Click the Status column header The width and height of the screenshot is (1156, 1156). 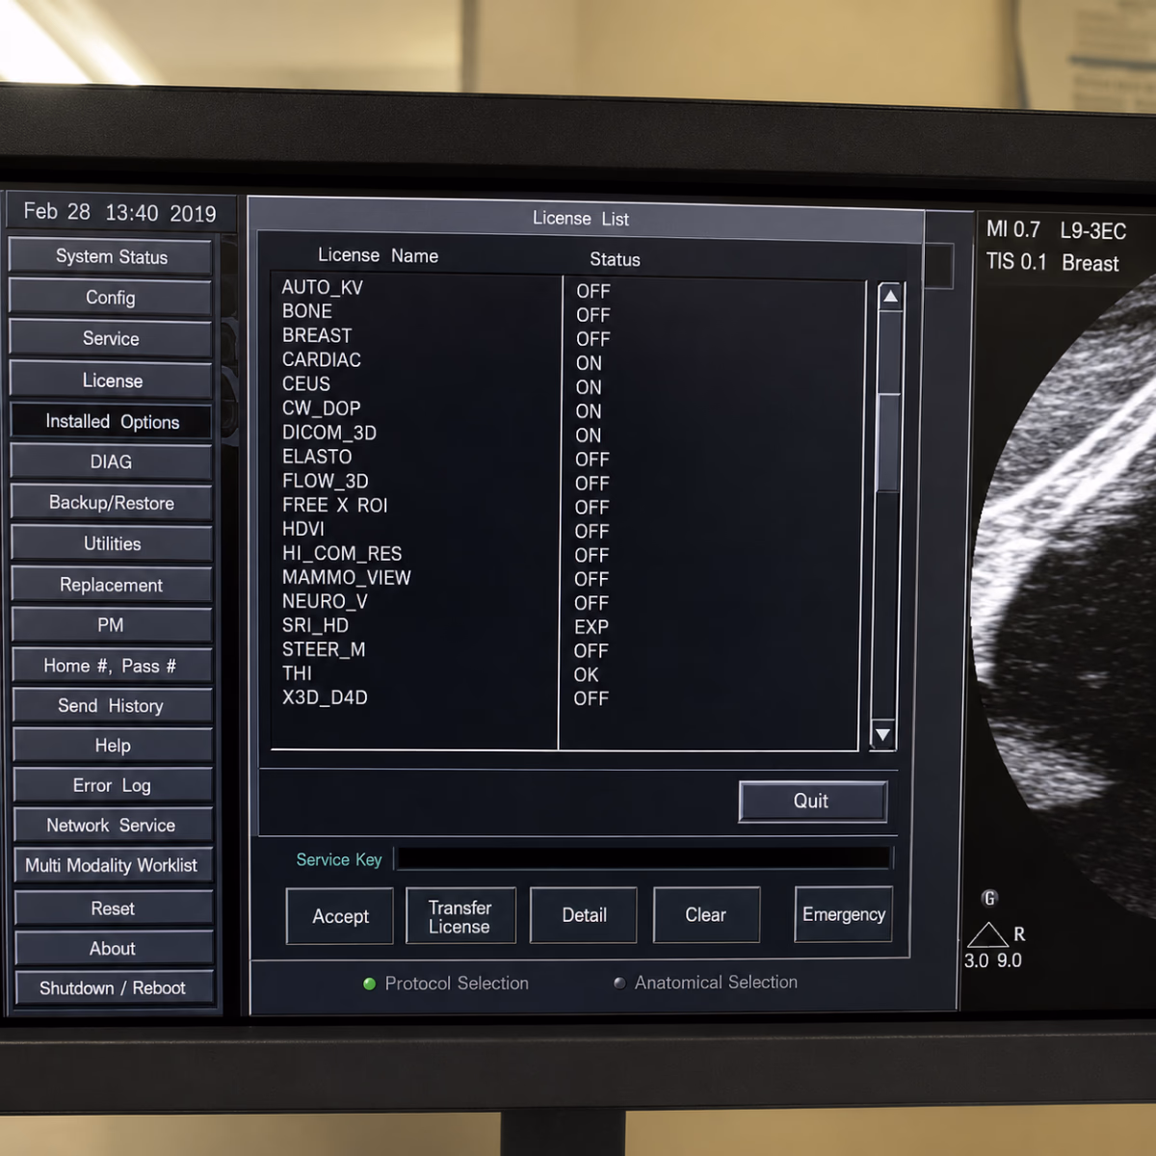pos(615,259)
